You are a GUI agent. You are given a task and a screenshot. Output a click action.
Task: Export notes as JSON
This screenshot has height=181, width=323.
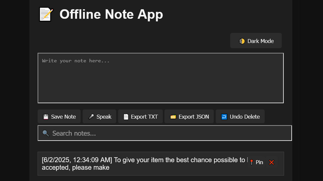pos(189,116)
